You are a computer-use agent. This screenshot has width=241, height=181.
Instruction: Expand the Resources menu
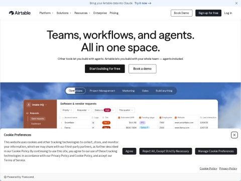pyautogui.click(x=82, y=13)
